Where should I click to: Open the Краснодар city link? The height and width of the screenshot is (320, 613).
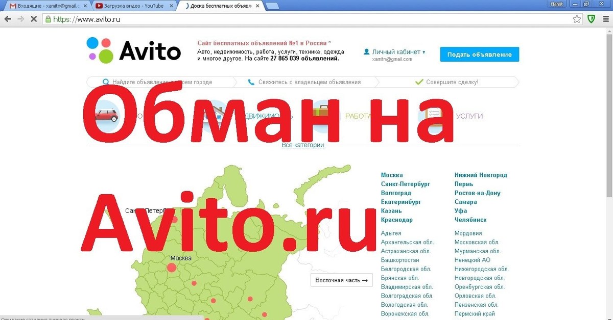pos(397,220)
